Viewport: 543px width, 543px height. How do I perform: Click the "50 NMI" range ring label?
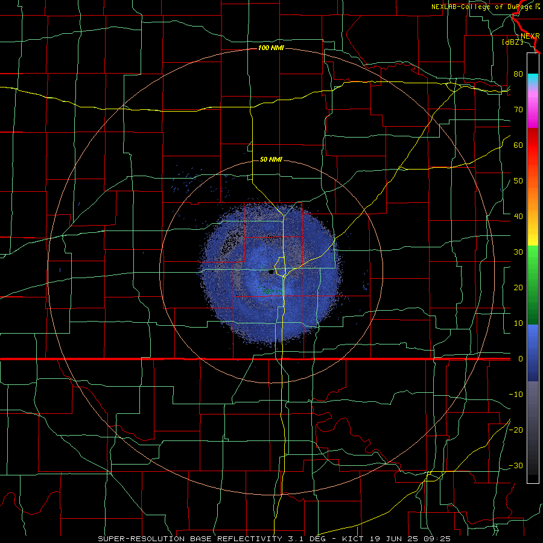pyautogui.click(x=271, y=159)
